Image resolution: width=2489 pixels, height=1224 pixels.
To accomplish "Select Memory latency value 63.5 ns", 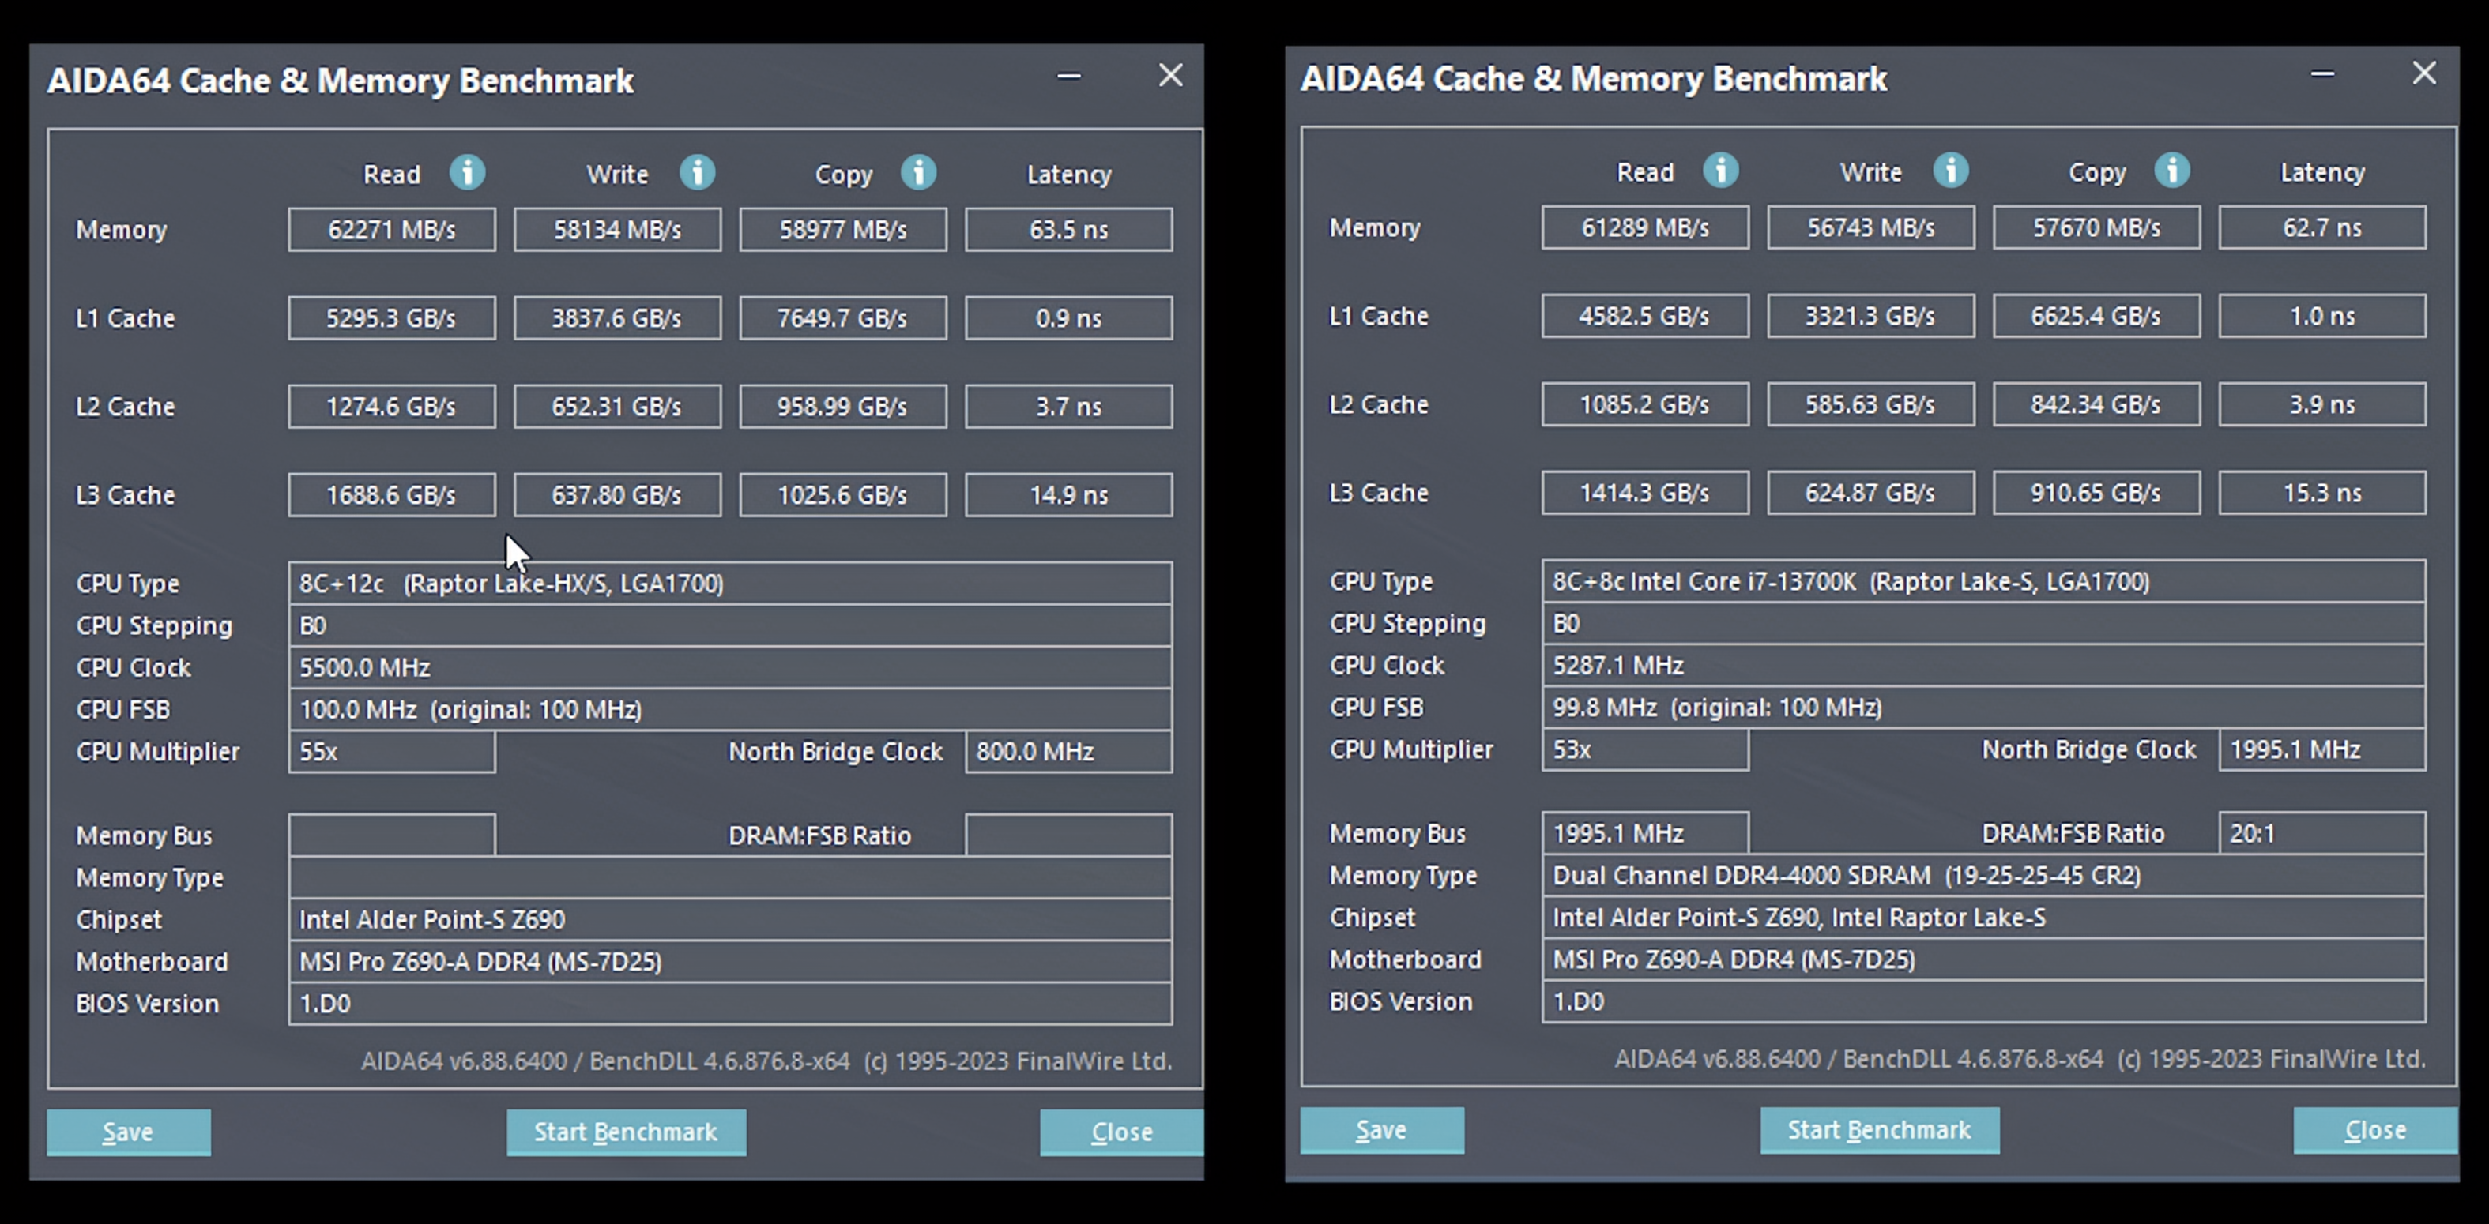I will pyautogui.click(x=1068, y=230).
